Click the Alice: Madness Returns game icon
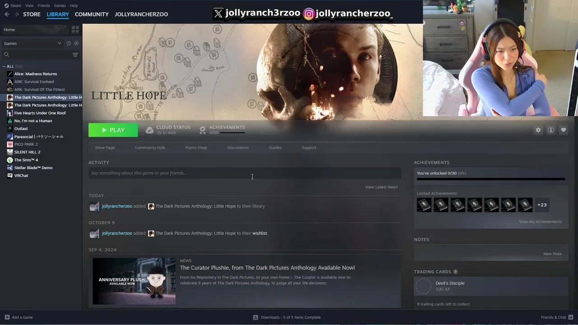This screenshot has height=325, width=578. (10, 74)
